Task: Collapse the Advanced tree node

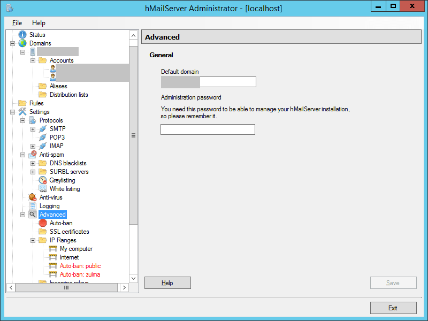Action: point(22,215)
